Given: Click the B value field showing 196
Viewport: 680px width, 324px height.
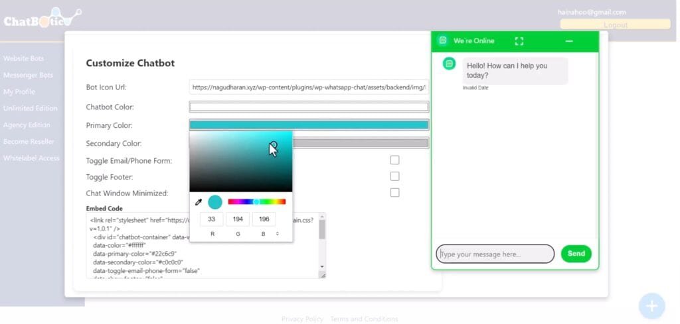Looking at the screenshot, I should (264, 219).
